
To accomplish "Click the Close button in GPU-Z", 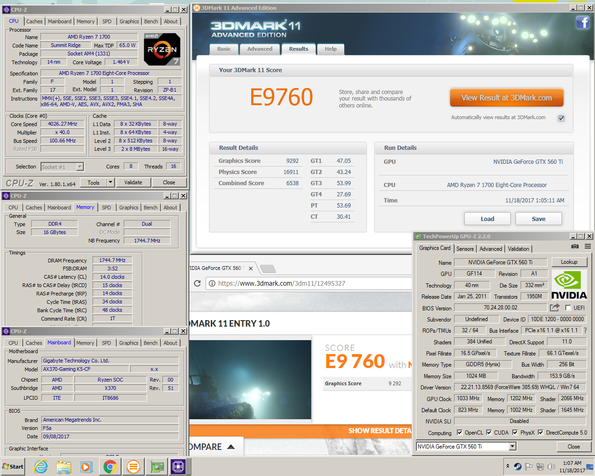I will click(x=574, y=446).
